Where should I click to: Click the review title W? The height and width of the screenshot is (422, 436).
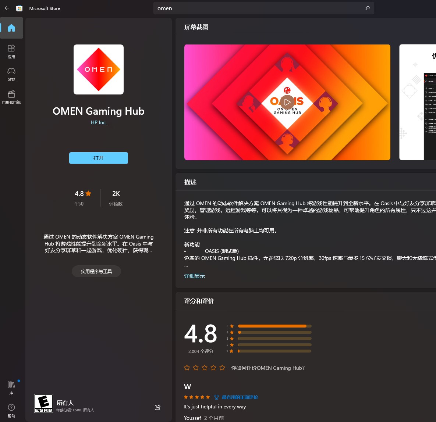coord(187,387)
